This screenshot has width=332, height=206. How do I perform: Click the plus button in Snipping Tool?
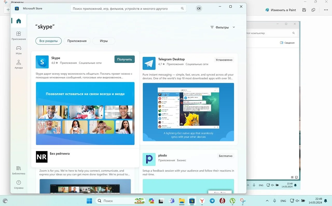(x=8, y=10)
